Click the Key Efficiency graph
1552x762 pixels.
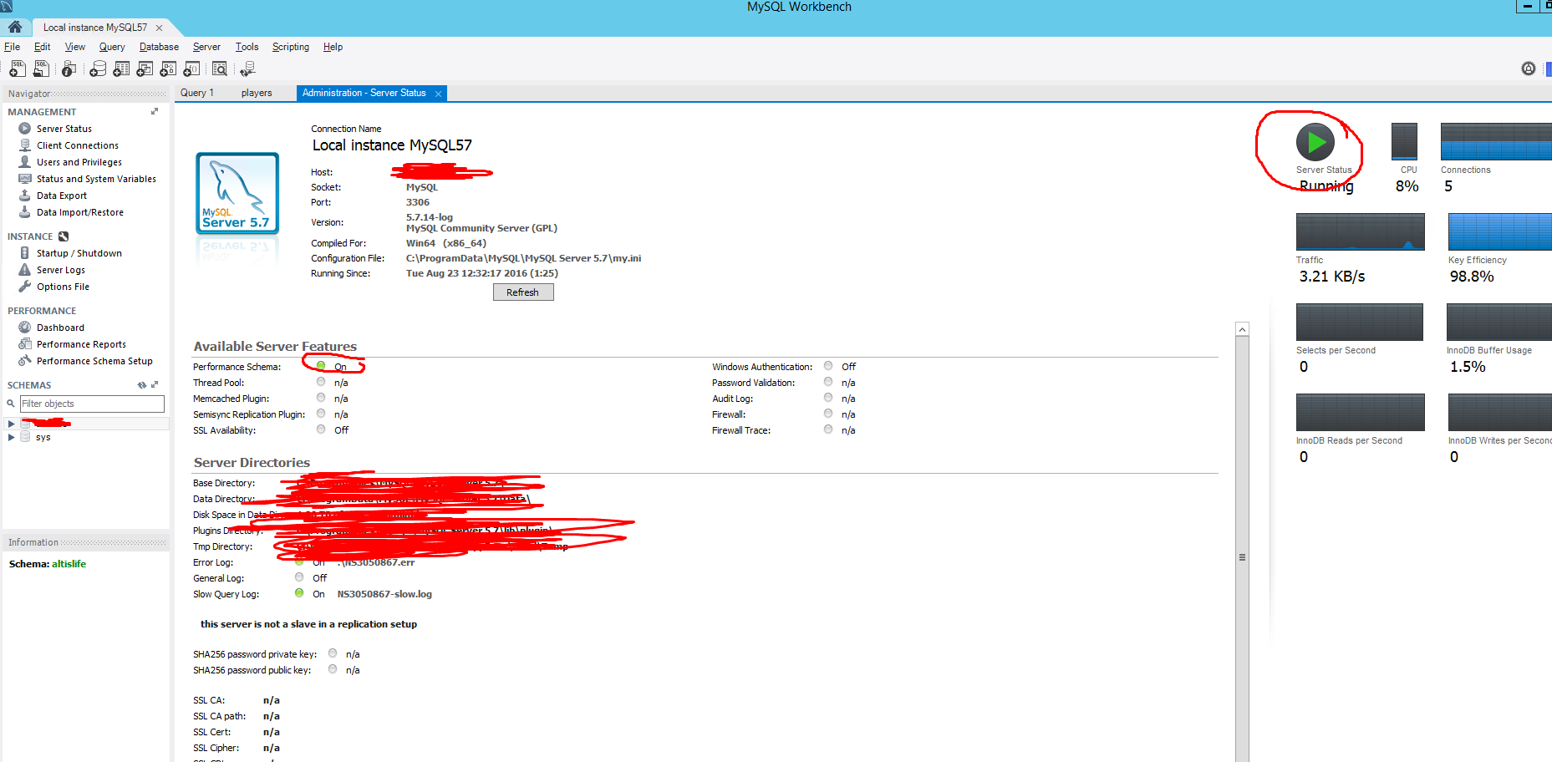(x=1500, y=231)
